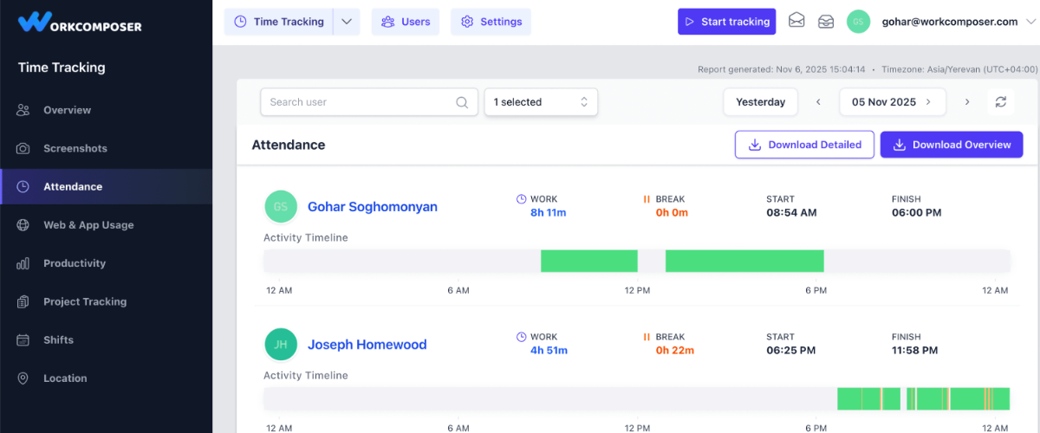Click the report generated timestamp text
Image resolution: width=1040 pixels, height=433 pixels.
[x=781, y=69]
